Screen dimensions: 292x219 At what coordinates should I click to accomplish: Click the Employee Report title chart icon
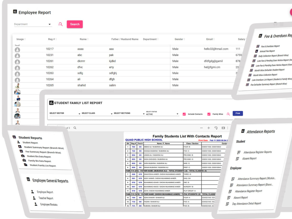[15, 12]
